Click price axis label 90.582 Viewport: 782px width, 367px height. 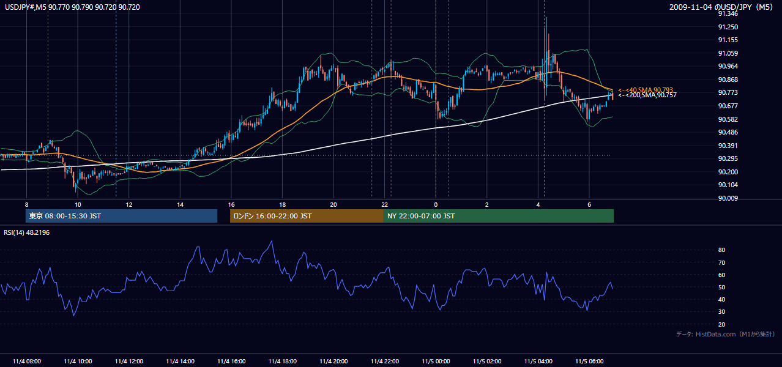pos(728,119)
